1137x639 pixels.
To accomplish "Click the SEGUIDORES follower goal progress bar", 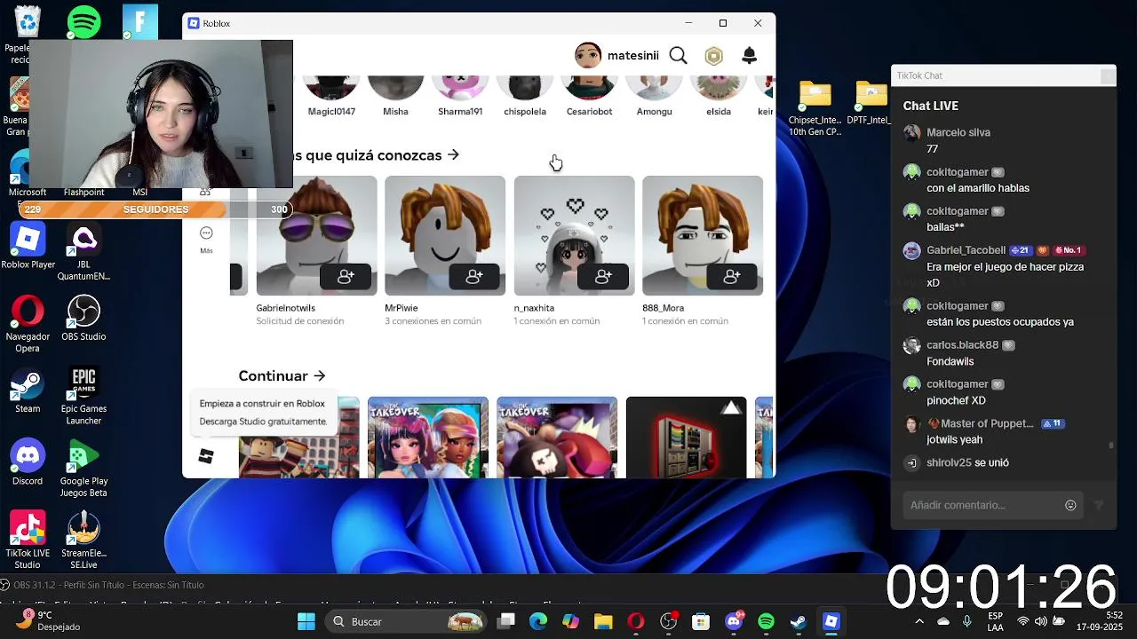I will (155, 209).
